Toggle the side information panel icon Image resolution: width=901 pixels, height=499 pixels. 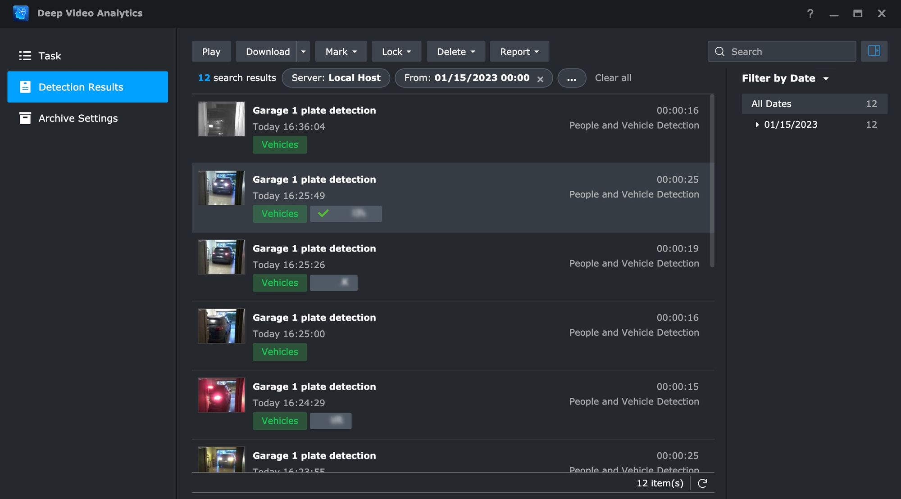pos(874,51)
